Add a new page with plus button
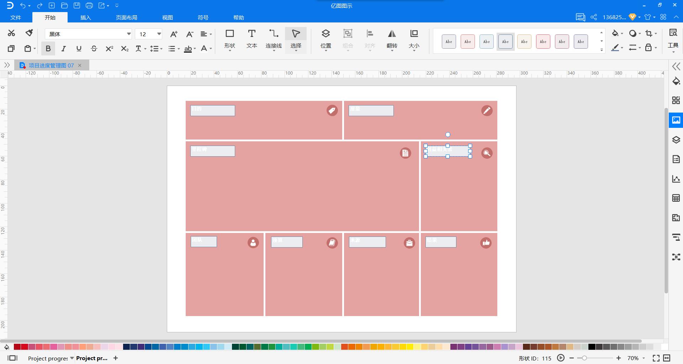This screenshot has width=683, height=364. coord(116,358)
